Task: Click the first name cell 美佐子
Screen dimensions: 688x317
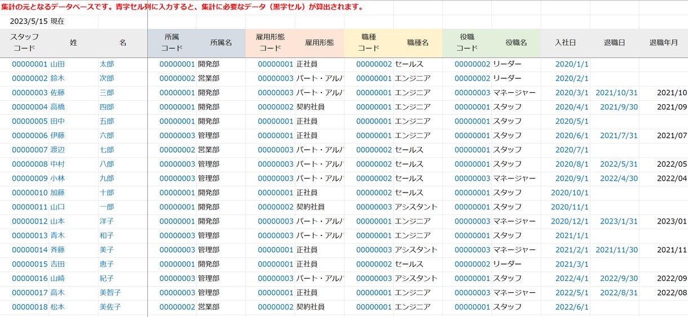Action: coord(110,307)
